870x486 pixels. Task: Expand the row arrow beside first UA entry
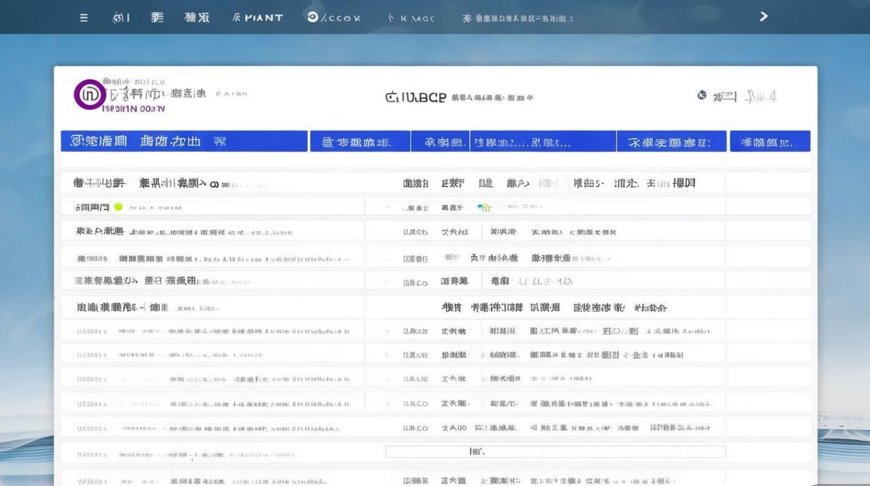click(x=387, y=331)
